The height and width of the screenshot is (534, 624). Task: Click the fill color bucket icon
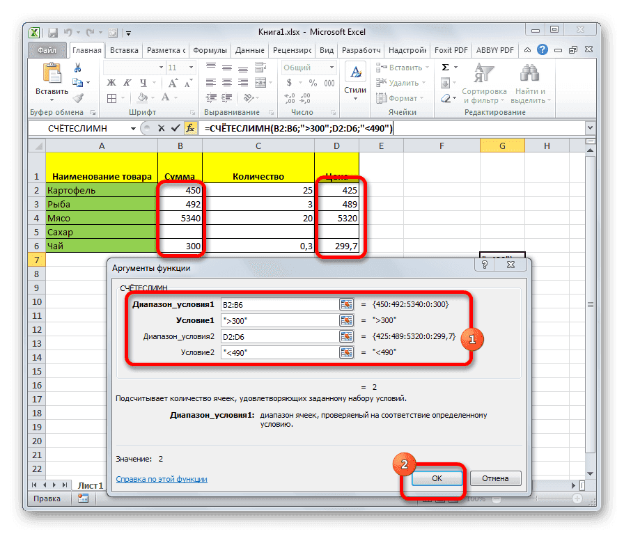click(143, 98)
